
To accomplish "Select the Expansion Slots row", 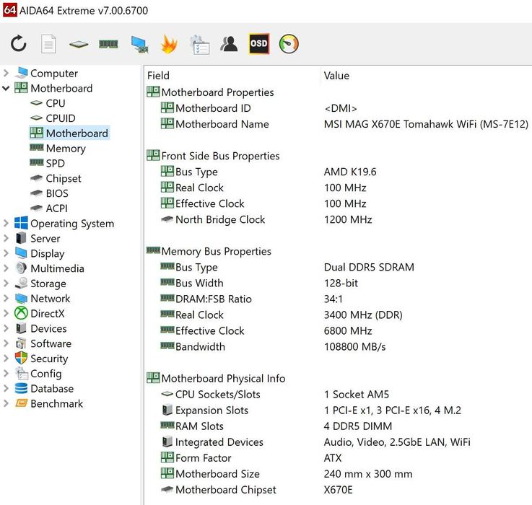I will 311,410.
